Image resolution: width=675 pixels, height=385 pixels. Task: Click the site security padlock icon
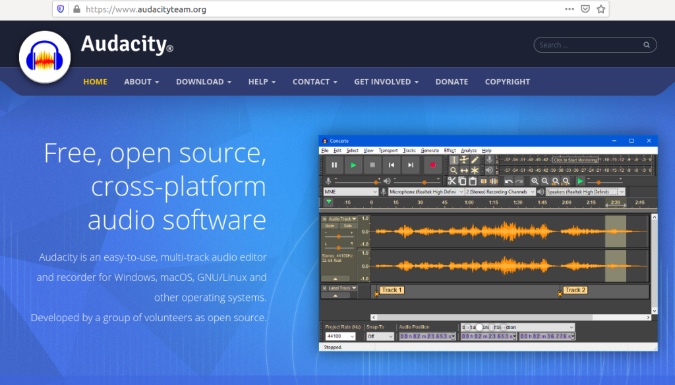[76, 9]
